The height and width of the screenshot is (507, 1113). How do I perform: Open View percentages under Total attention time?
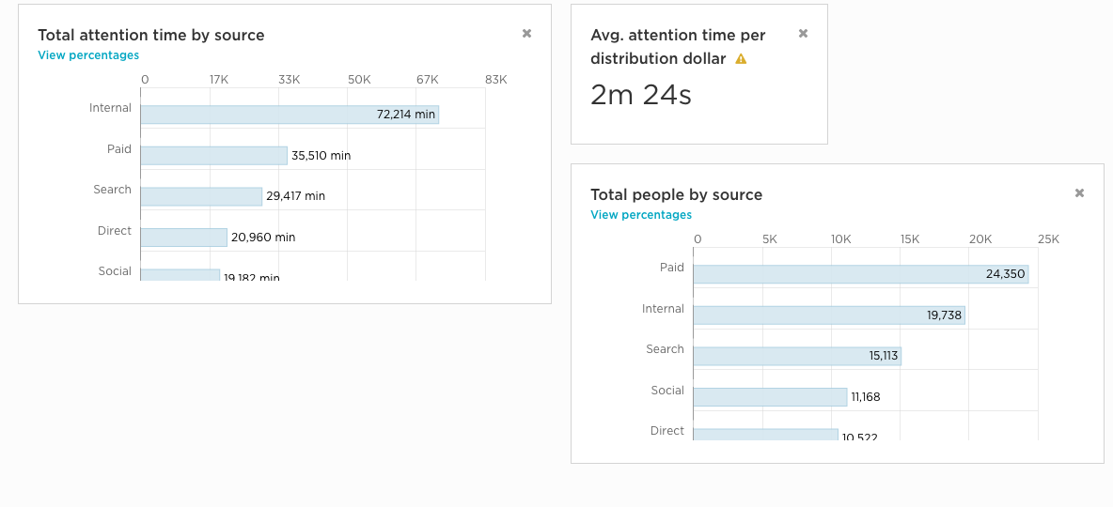88,55
